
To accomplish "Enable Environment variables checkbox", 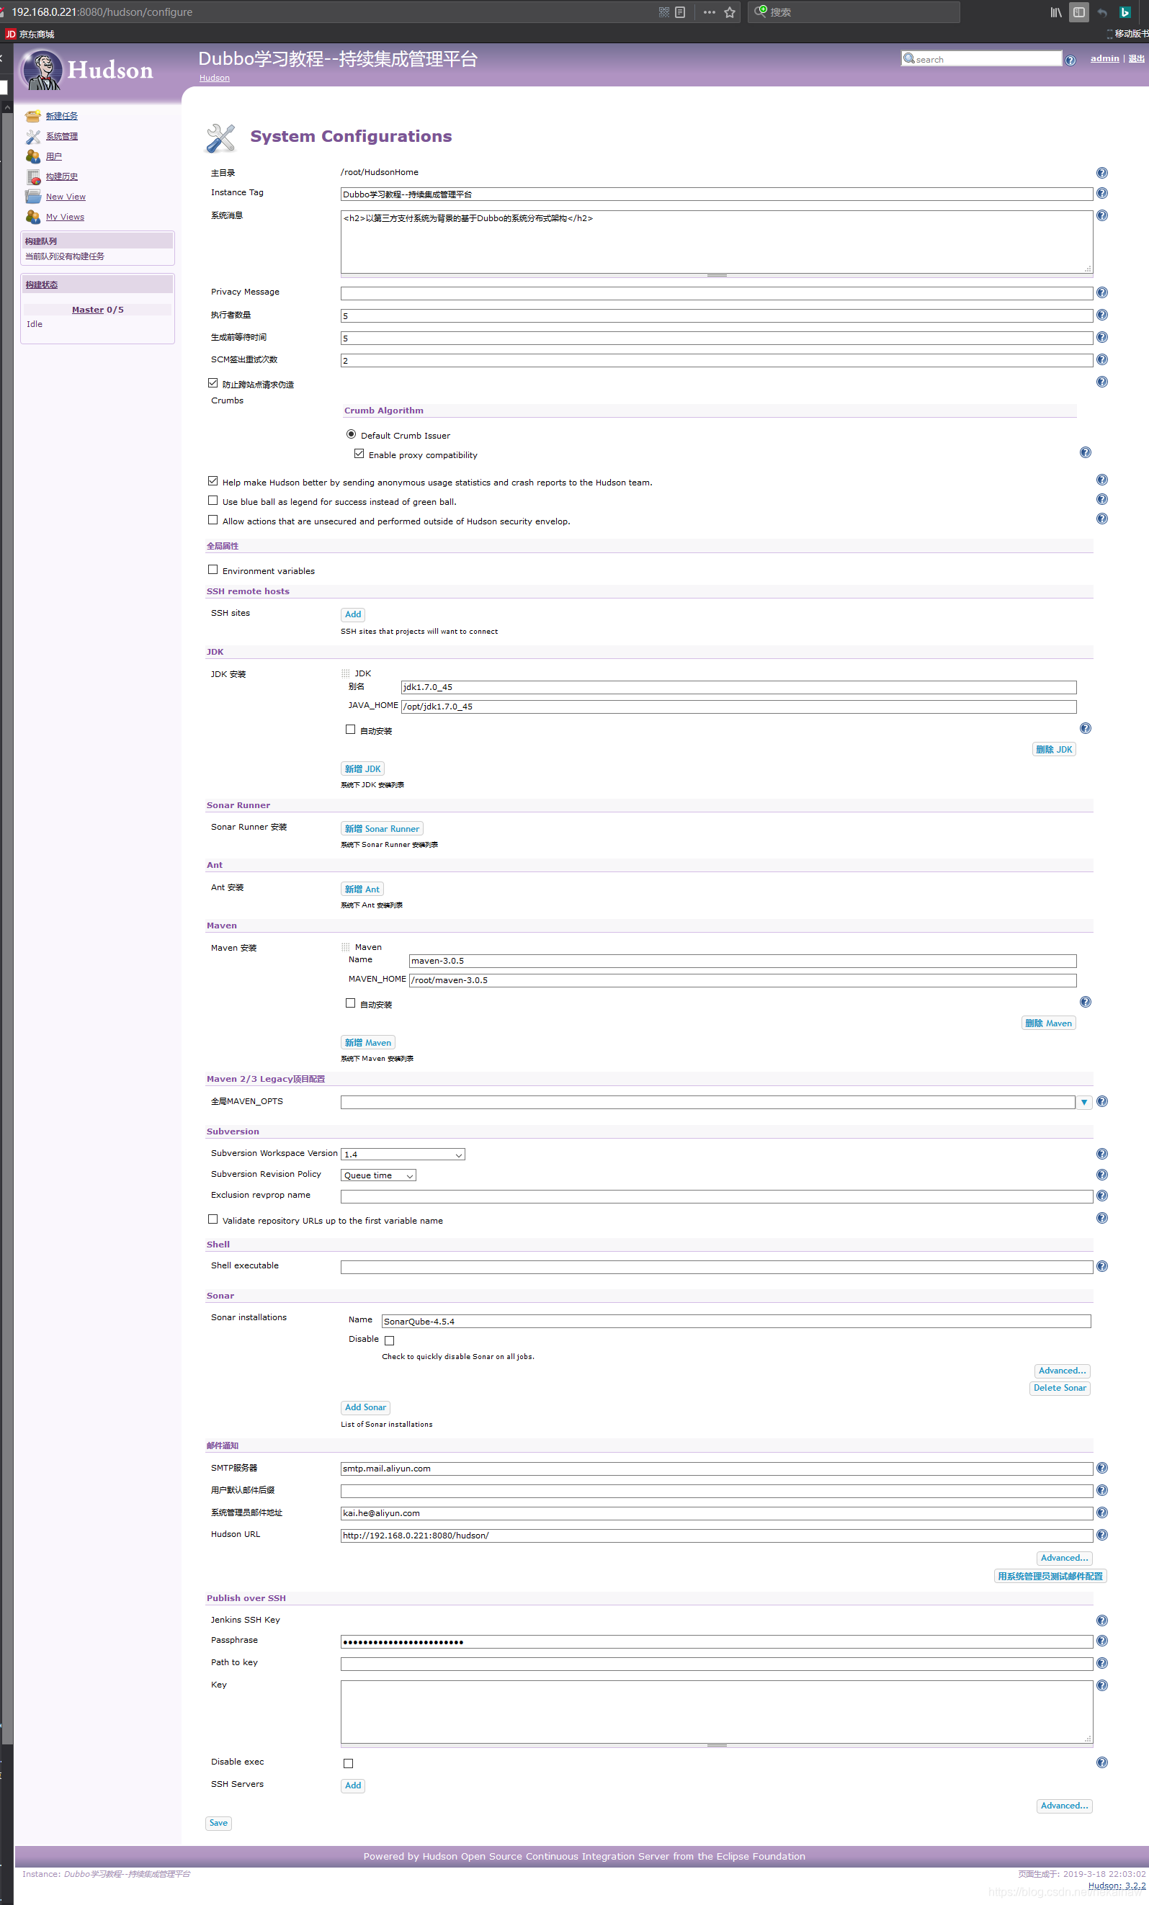I will (213, 570).
